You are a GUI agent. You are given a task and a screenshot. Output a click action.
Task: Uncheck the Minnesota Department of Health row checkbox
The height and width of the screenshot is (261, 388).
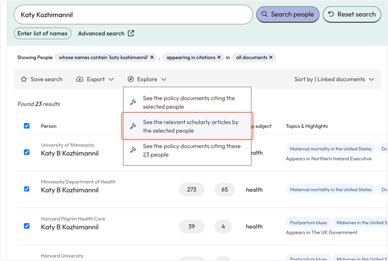pos(27,189)
